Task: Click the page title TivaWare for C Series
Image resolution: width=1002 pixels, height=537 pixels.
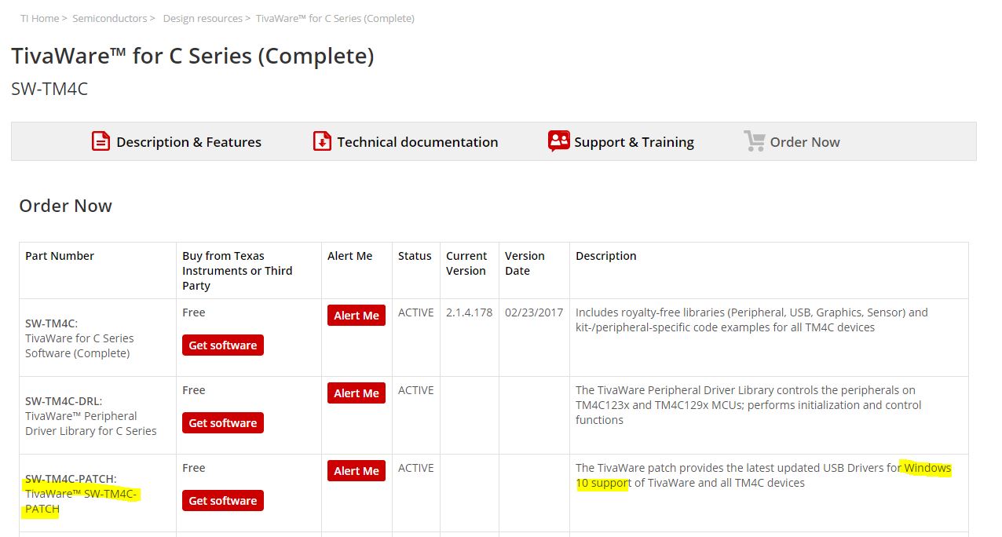Action: (x=192, y=57)
